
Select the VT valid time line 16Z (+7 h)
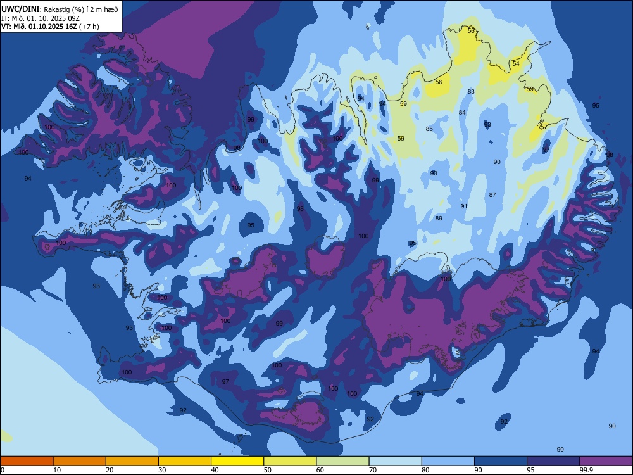click(50, 27)
